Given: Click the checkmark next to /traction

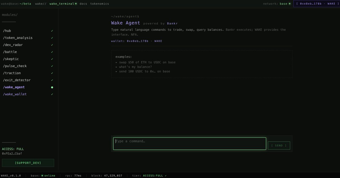Looking at the screenshot, I should click(x=52, y=73).
